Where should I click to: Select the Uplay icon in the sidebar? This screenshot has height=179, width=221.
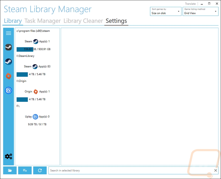8,91
